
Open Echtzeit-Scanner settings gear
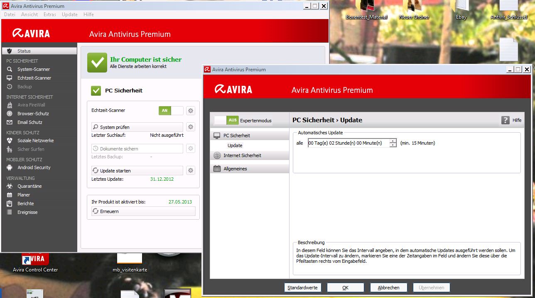191,111
